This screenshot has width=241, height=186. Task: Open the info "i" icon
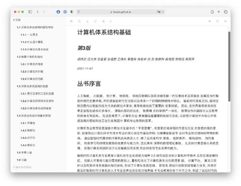(x=111, y=21)
